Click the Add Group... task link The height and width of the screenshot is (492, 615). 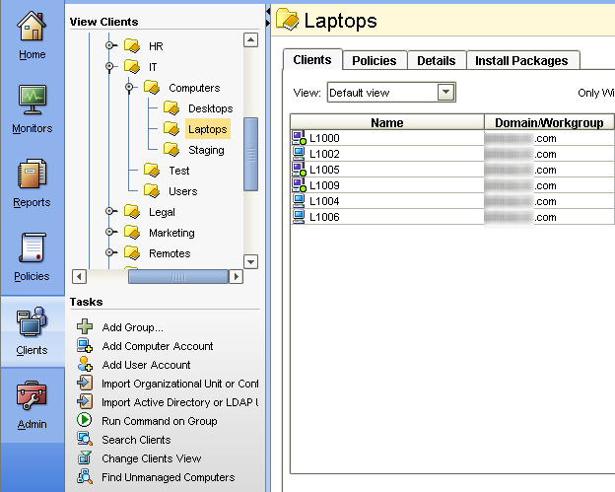coord(133,327)
